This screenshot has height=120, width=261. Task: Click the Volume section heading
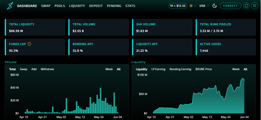(x=11, y=62)
